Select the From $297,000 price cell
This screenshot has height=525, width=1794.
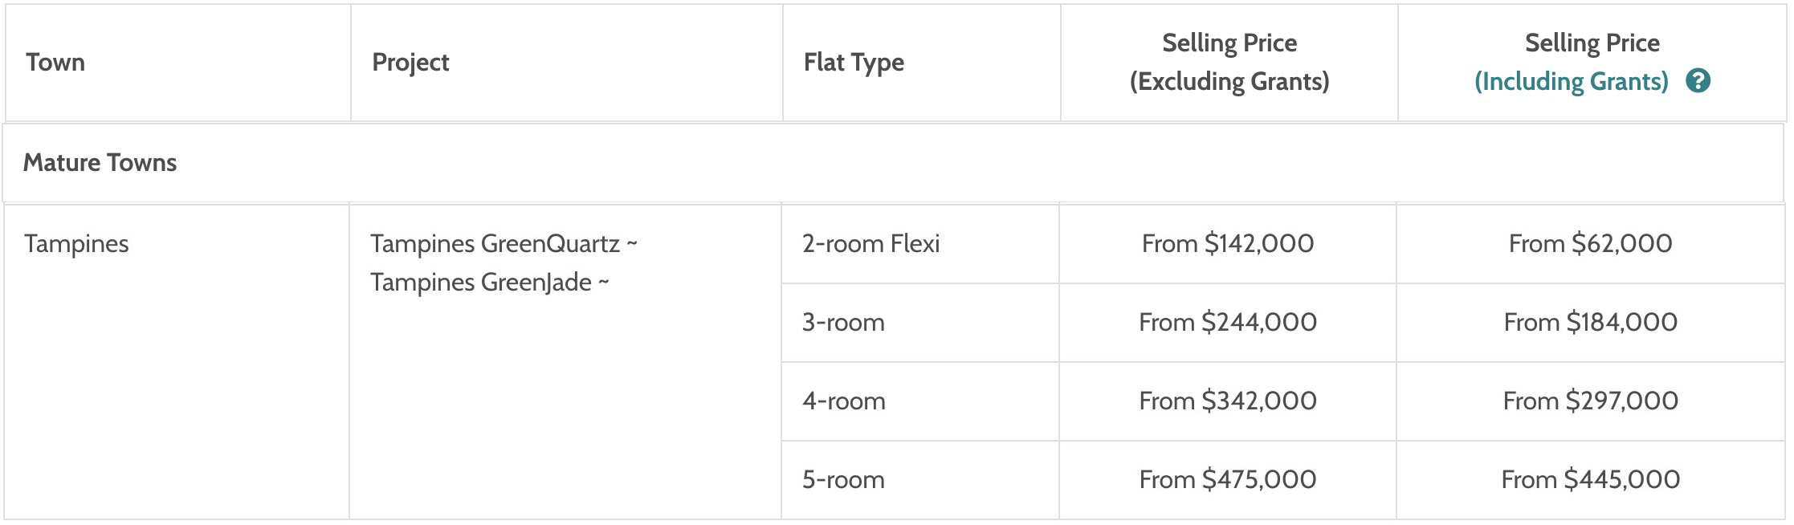(x=1591, y=401)
